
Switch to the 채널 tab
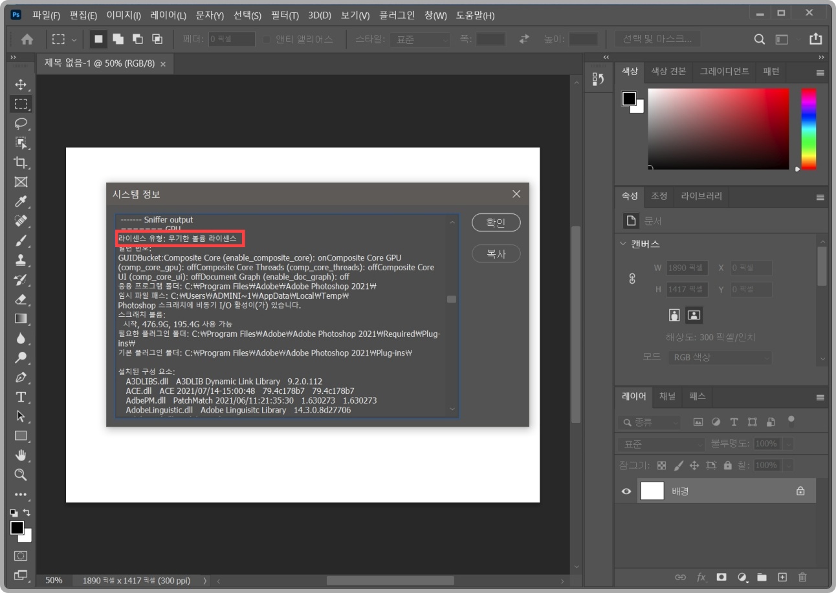click(667, 396)
